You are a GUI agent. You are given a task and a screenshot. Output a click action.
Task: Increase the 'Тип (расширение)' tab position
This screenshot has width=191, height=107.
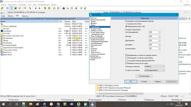(160, 32)
